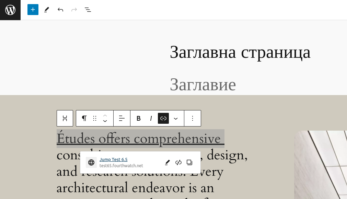The height and width of the screenshot is (199, 347).
Task: Click the WordPress logo to view posts
Action: [x=10, y=10]
